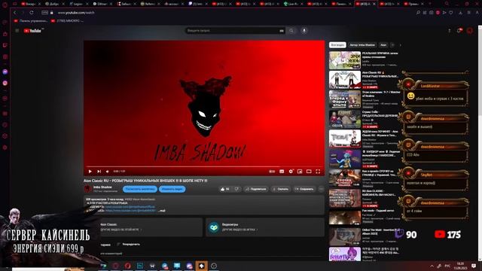The width and height of the screenshot is (482, 271).
Task: Open Opera browser taskbar icon
Action: pyautogui.click(x=127, y=266)
